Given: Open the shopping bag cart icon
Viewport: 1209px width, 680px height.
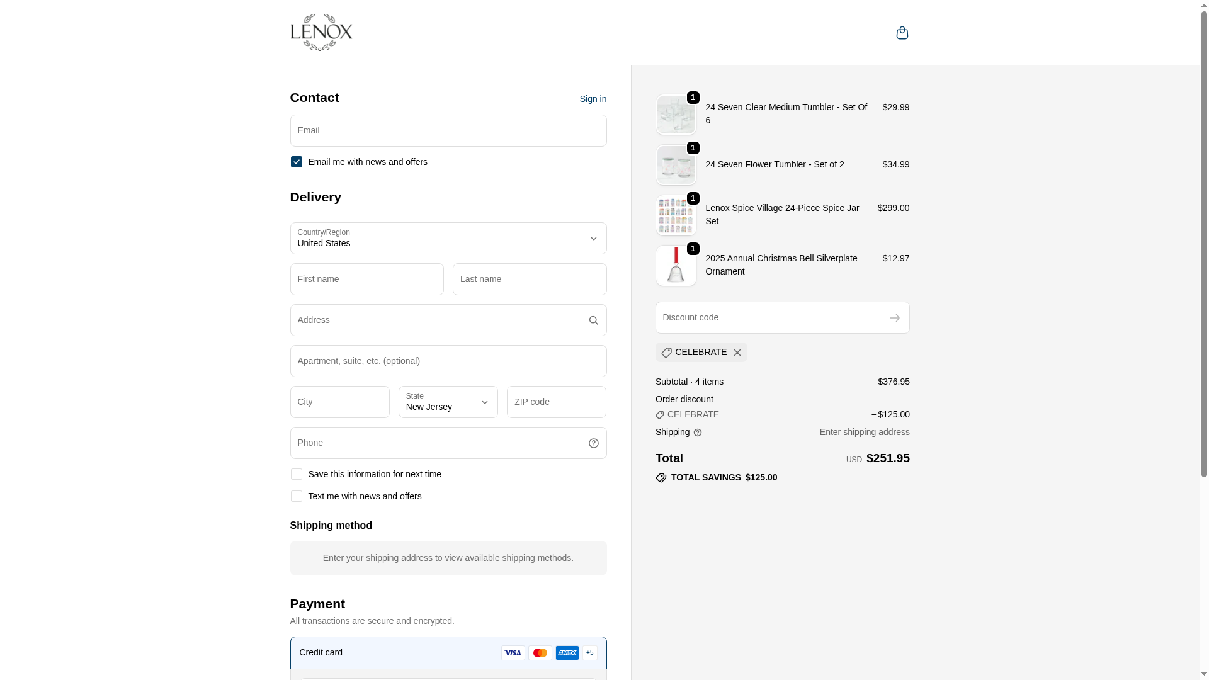Looking at the screenshot, I should [902, 33].
